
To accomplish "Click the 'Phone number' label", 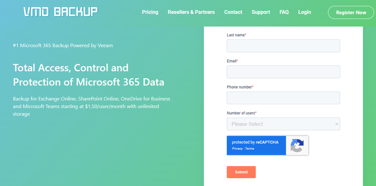I will (x=240, y=87).
